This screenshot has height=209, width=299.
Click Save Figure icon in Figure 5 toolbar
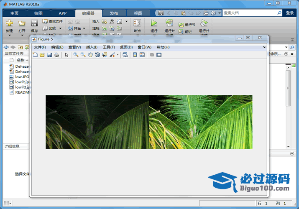(x=49, y=55)
